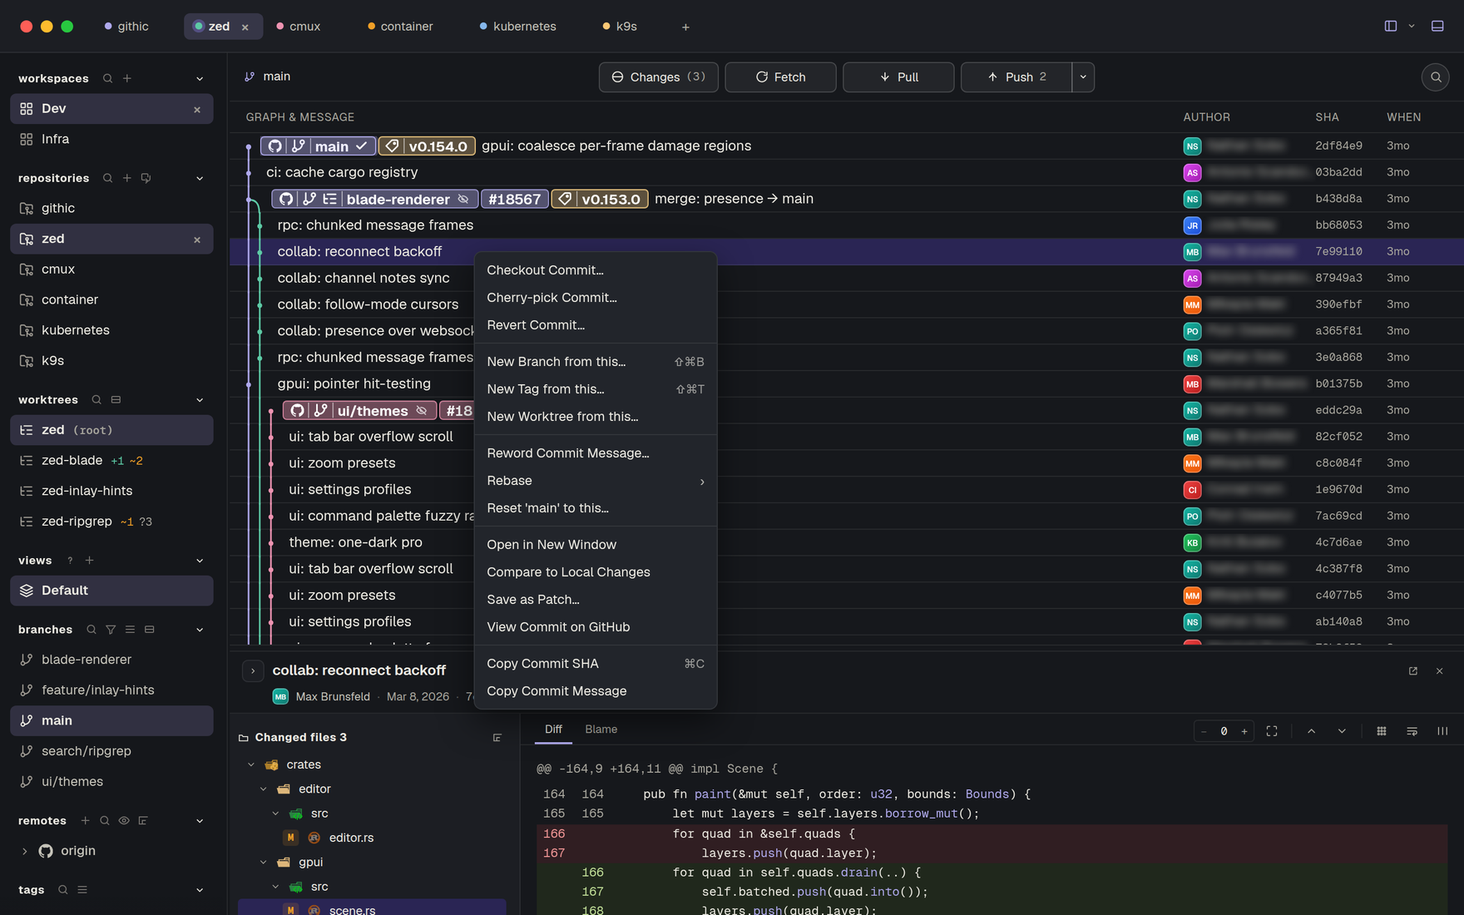Toggle the bottom panel layout icon
This screenshot has height=915, width=1464.
[x=1437, y=26]
